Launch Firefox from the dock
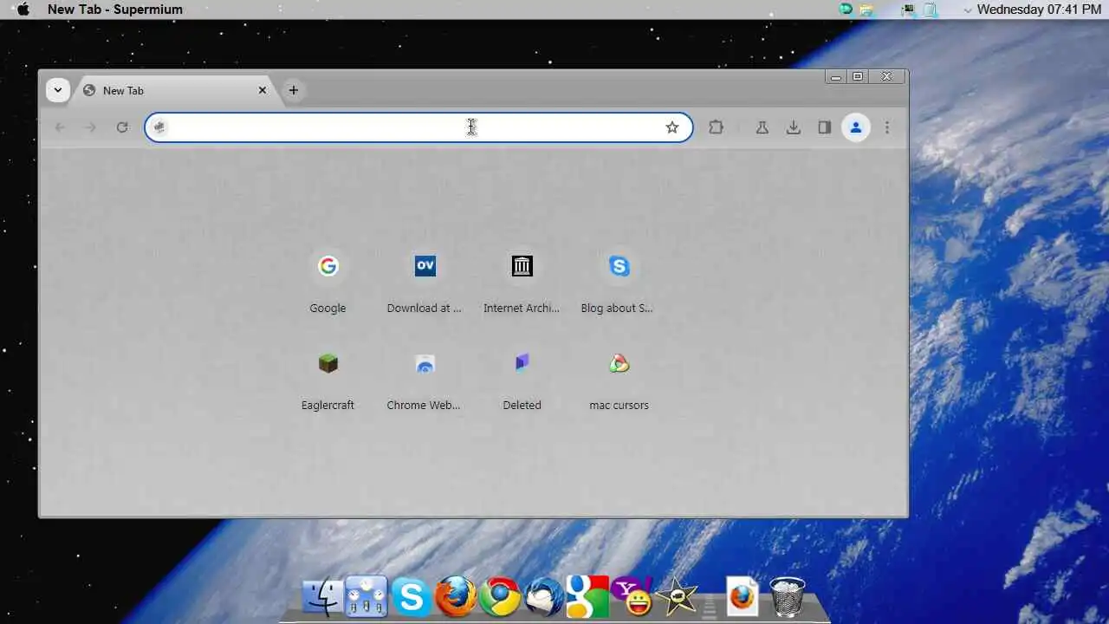Viewport: 1109px width, 624px height. tap(456, 597)
